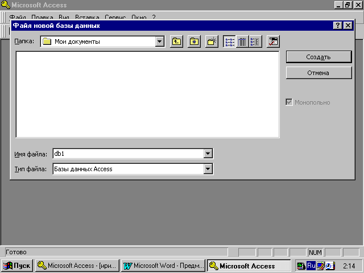The width and height of the screenshot is (364, 273).
Task: Open the Вставка menu
Action: pos(87,17)
